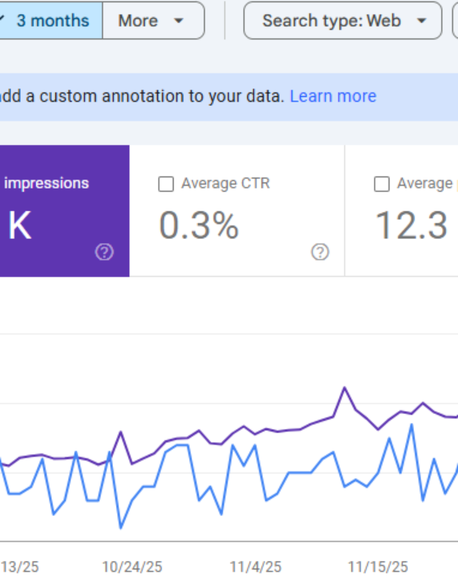Click the custom annotation banner text

(x=141, y=96)
